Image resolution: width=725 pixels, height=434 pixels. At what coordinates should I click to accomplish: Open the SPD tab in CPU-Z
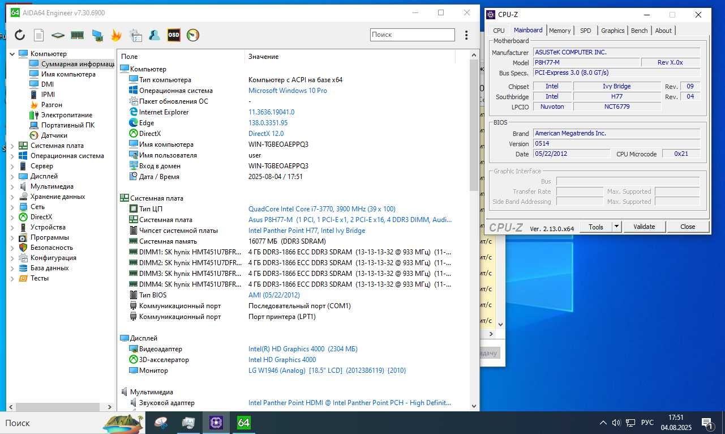pos(586,31)
